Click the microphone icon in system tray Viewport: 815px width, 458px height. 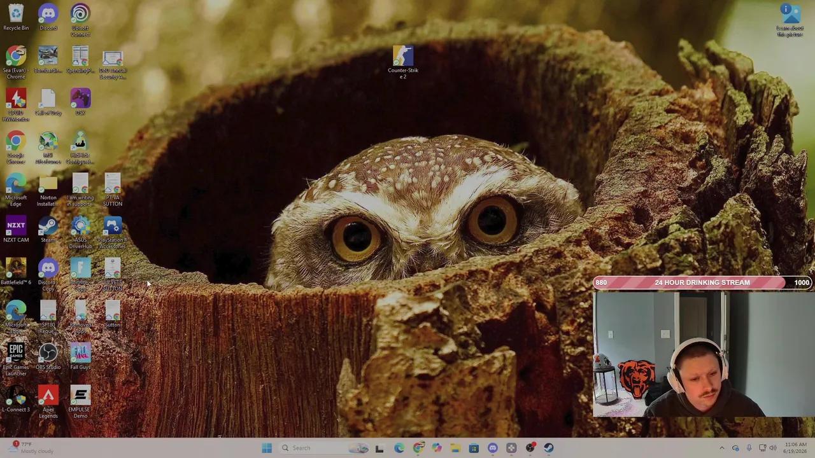tap(749, 448)
